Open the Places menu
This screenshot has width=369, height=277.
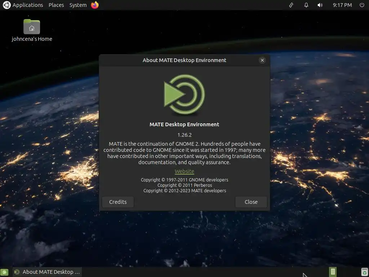(56, 5)
